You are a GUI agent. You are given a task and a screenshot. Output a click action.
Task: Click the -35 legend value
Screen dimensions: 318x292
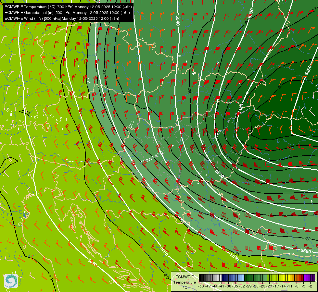(235, 286)
